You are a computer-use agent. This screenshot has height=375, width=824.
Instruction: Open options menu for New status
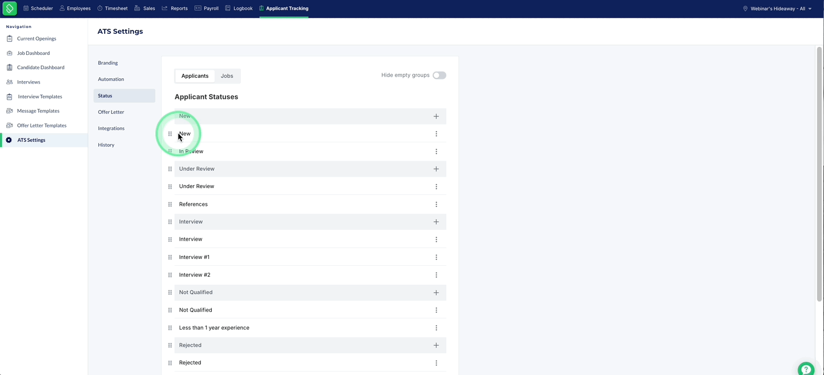436,134
